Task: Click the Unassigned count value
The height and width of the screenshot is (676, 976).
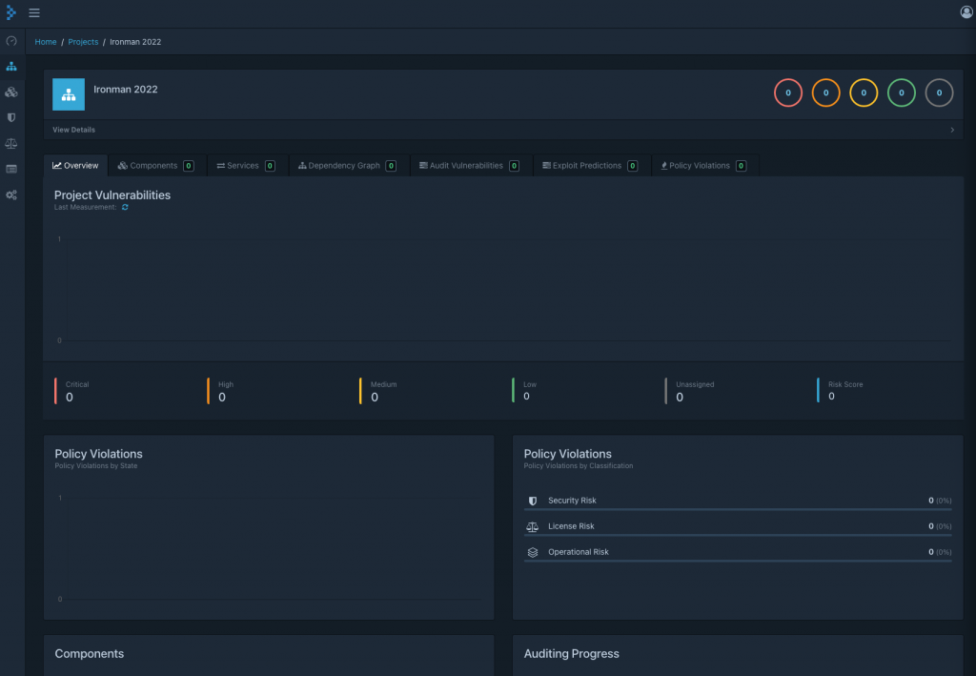Action: tap(680, 398)
